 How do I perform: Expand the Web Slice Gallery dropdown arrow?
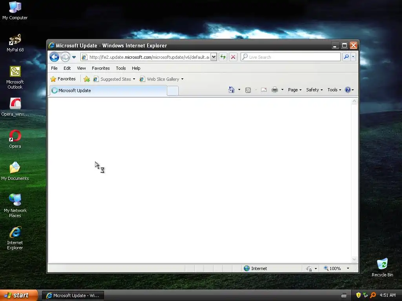[x=182, y=79]
